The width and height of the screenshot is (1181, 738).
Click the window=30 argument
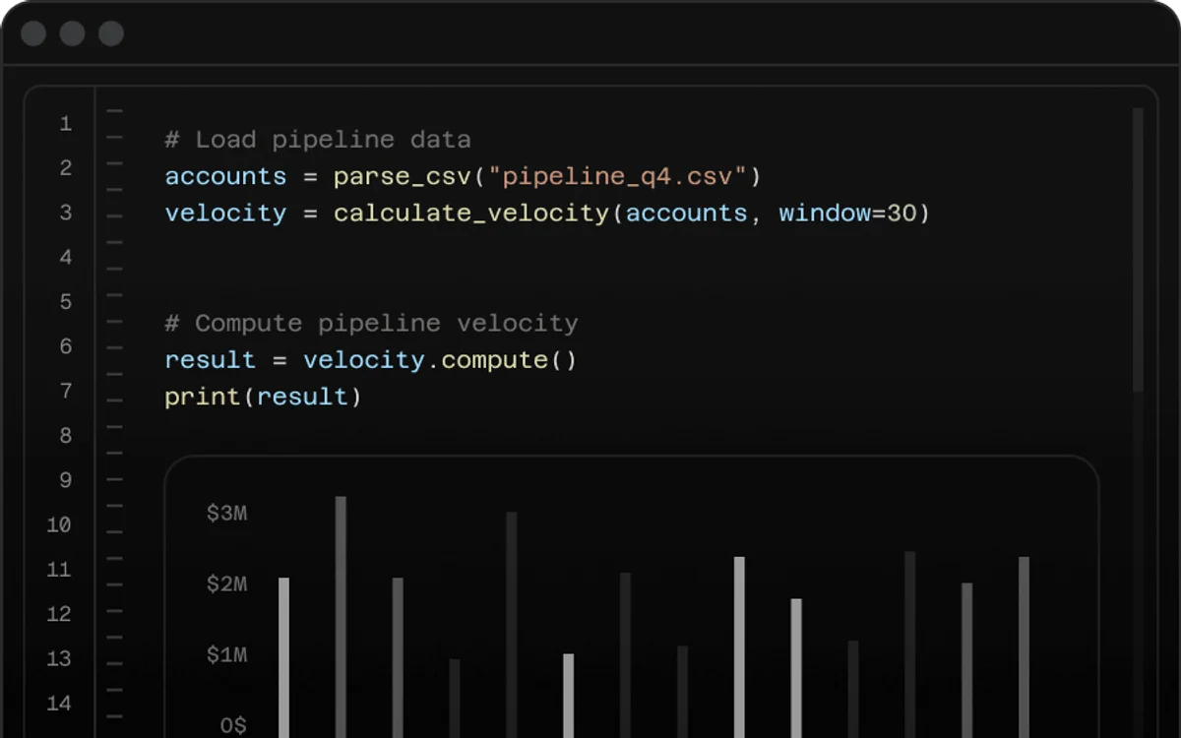(847, 214)
